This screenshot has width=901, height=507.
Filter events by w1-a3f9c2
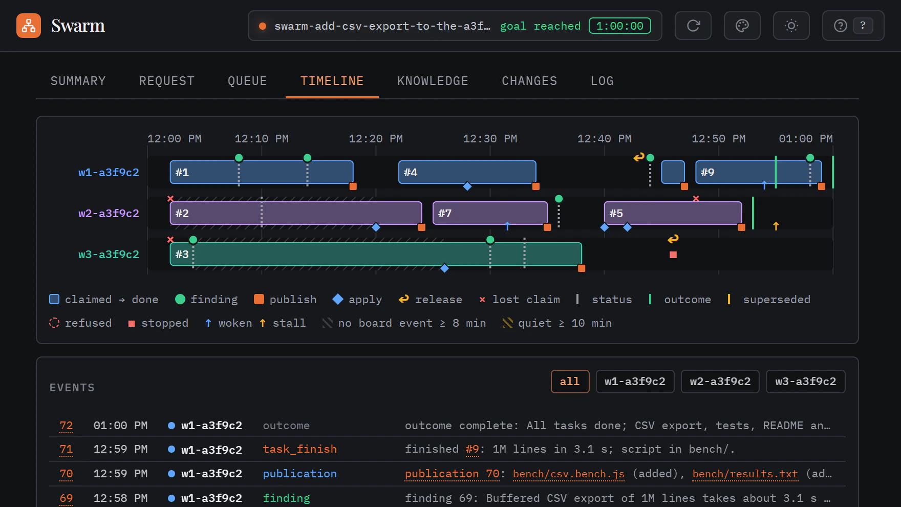[635, 382]
